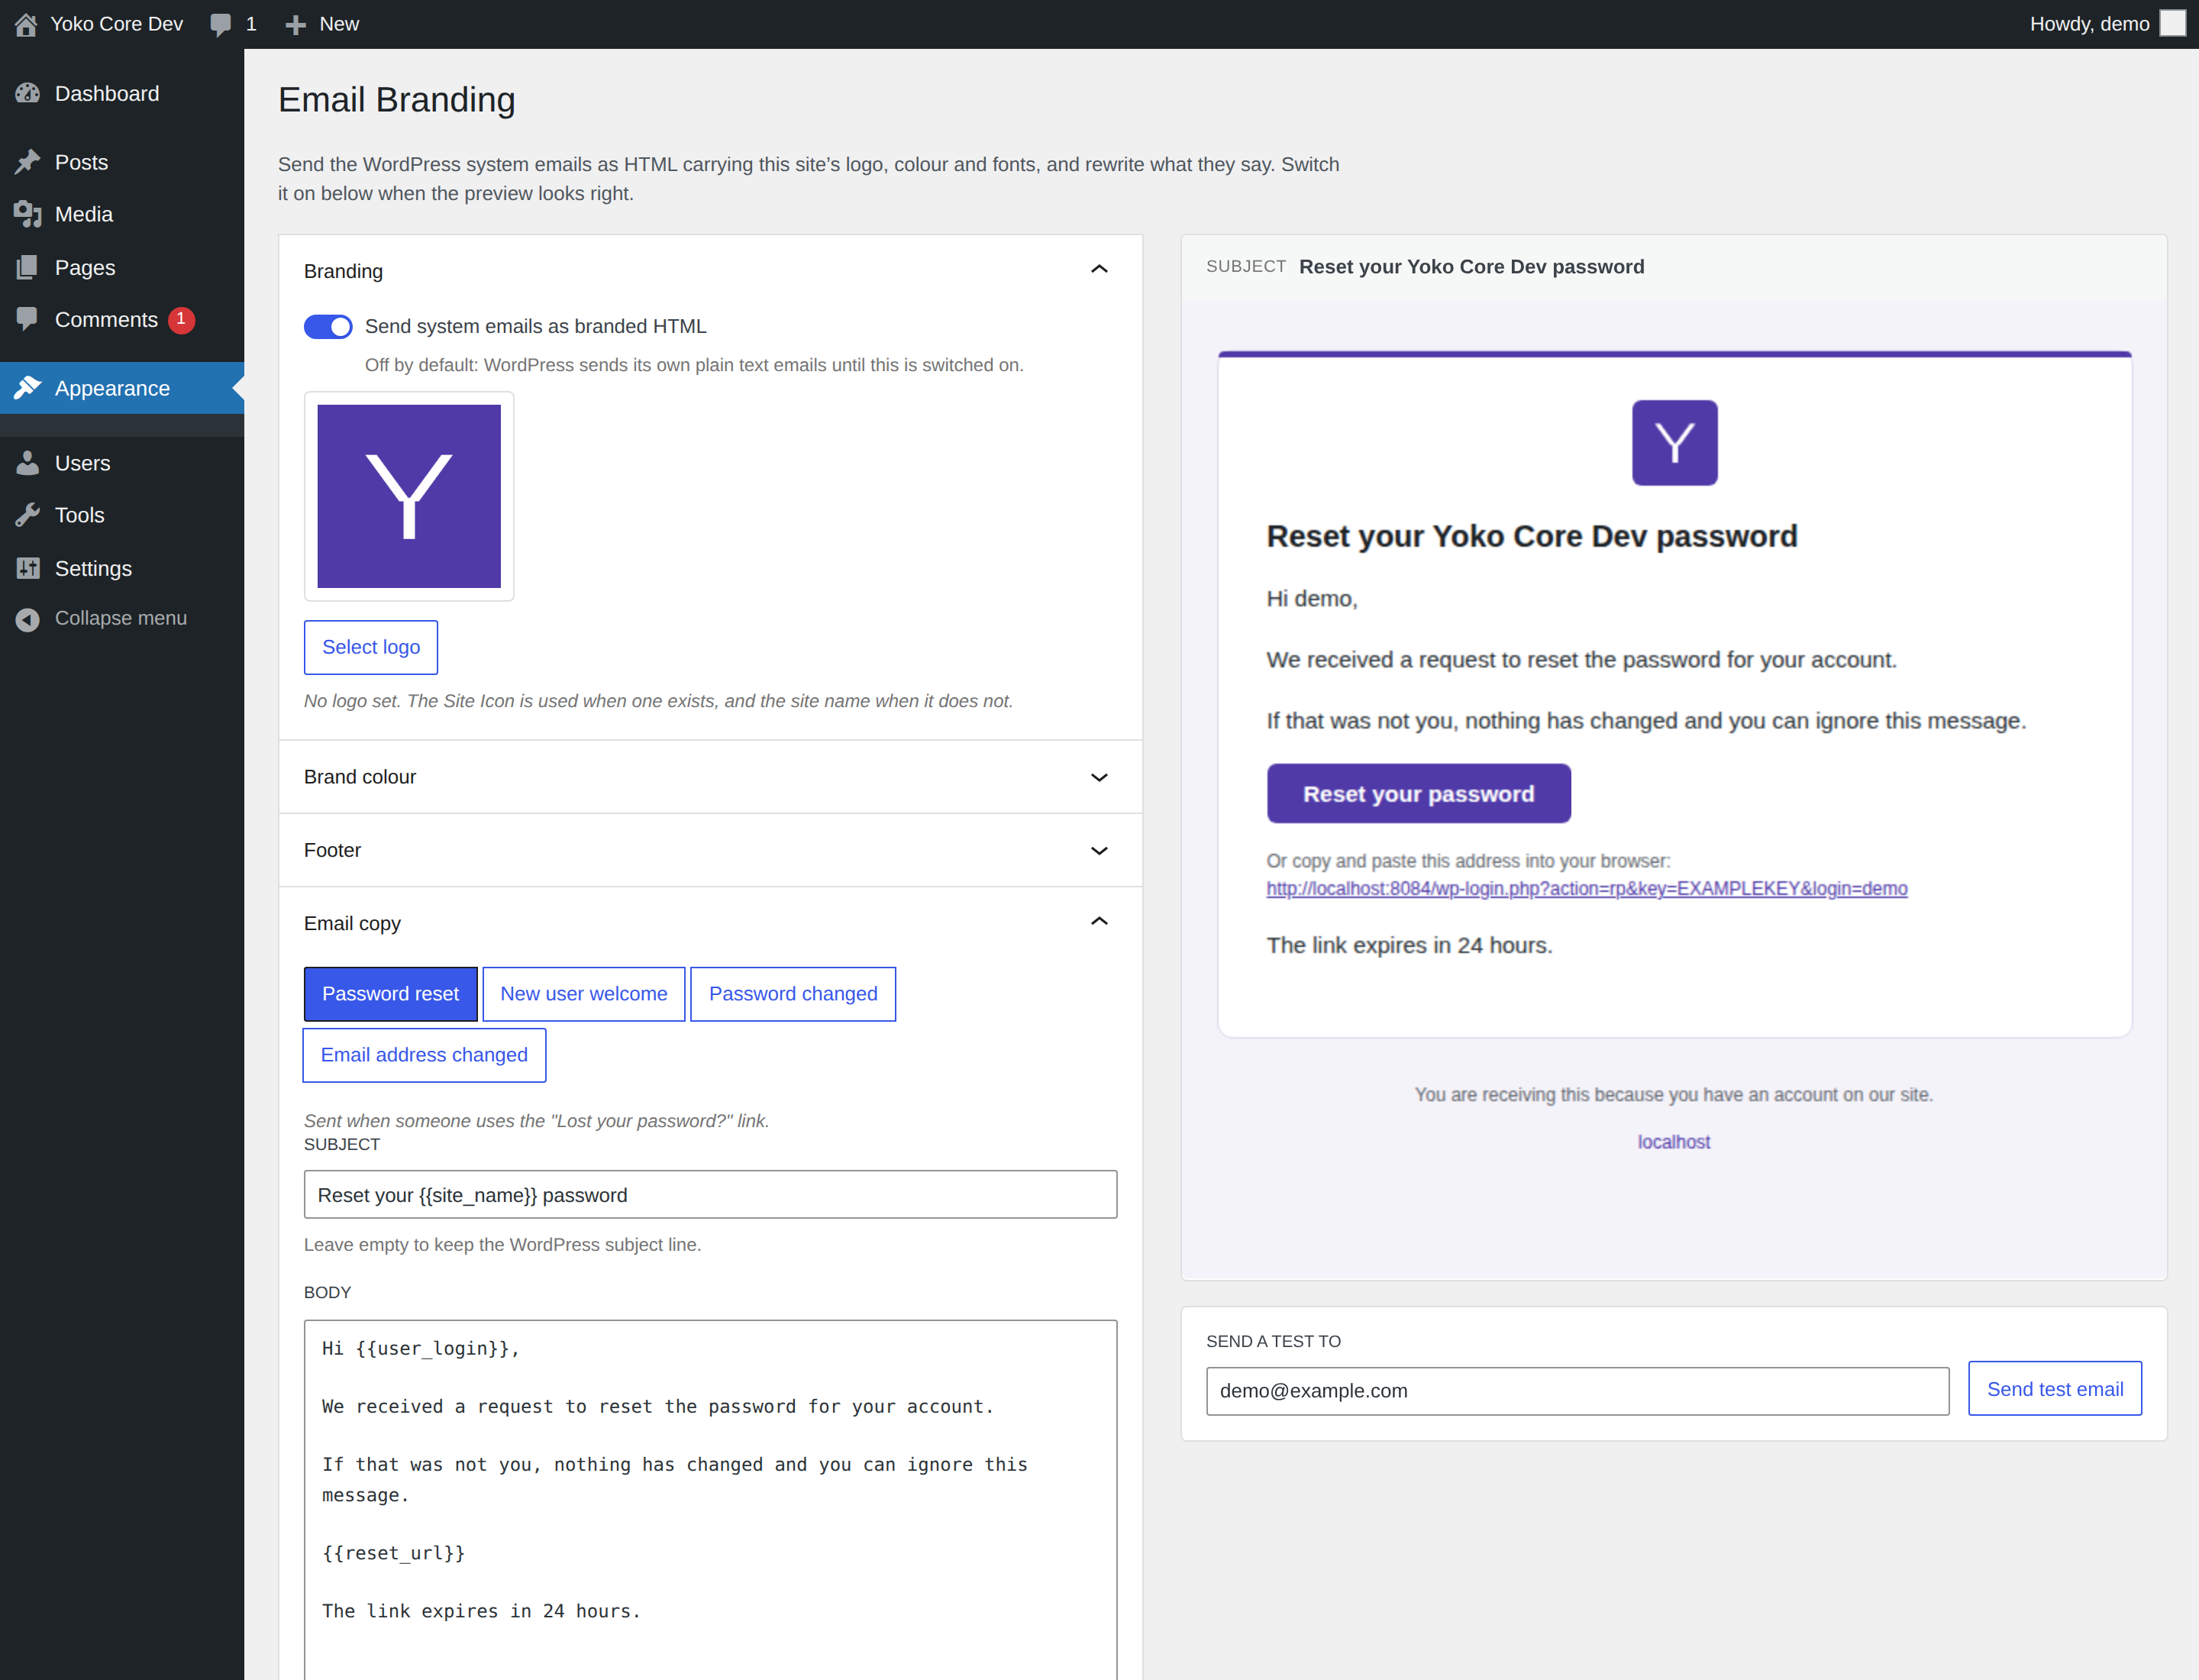Click the Dashboard gauge icon
The height and width of the screenshot is (1680, 2199).
[28, 93]
